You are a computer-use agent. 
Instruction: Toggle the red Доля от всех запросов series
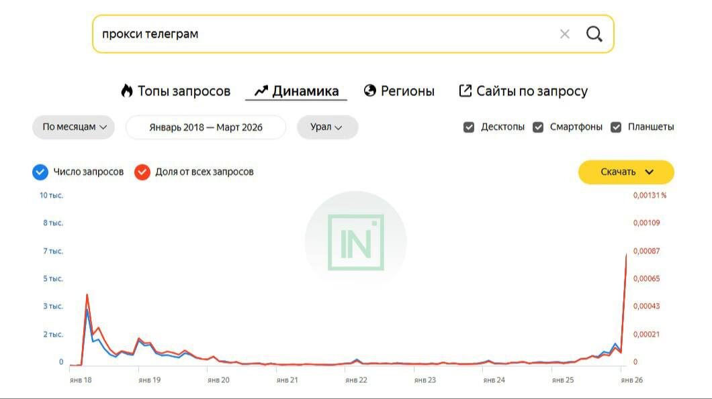click(x=142, y=172)
